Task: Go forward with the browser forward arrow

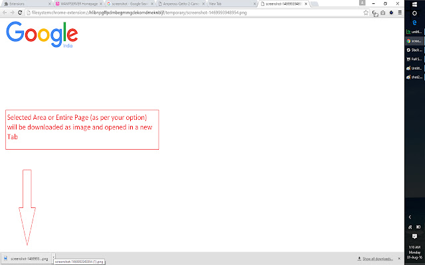Action: (x=12, y=13)
